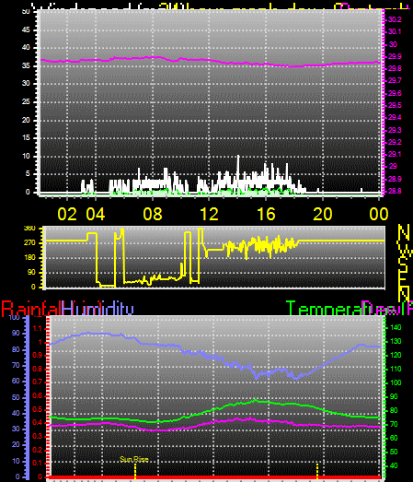This screenshot has width=413, height=482.
Task: Click the 80 humidity axis value
Action: click(16, 349)
